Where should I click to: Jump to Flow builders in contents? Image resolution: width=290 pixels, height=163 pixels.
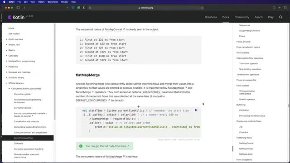coord(243,53)
